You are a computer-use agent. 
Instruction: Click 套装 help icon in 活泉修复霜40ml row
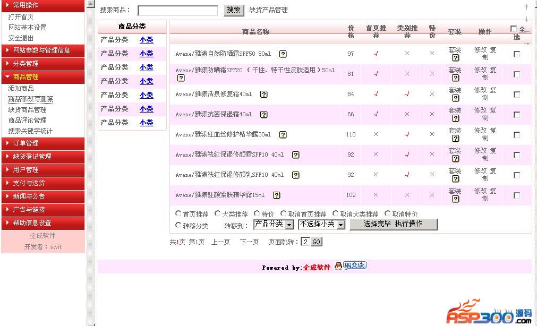455,98
